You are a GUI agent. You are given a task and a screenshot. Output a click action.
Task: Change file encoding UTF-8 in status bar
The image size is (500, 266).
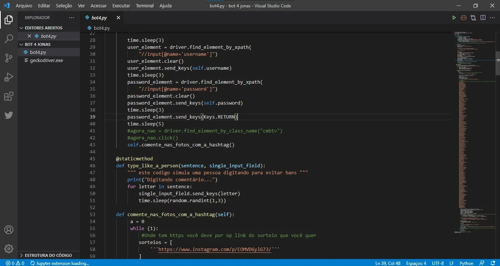438,263
